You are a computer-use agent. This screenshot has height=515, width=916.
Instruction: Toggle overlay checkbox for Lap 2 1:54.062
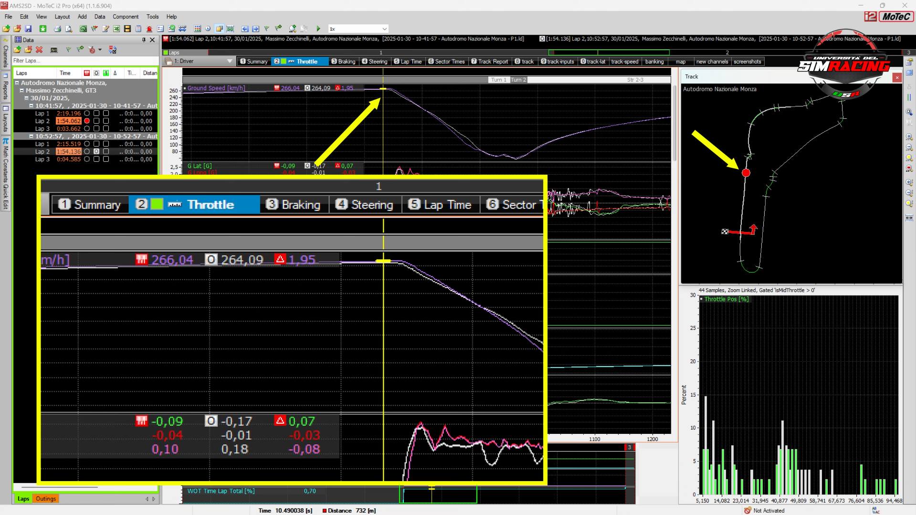coord(96,121)
